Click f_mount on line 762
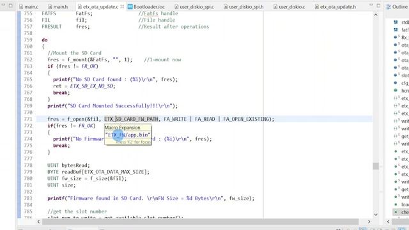 pyautogui.click(x=77, y=59)
